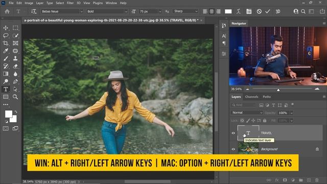
Task: Select the Clone Stamp tool
Action: (x=15, y=59)
